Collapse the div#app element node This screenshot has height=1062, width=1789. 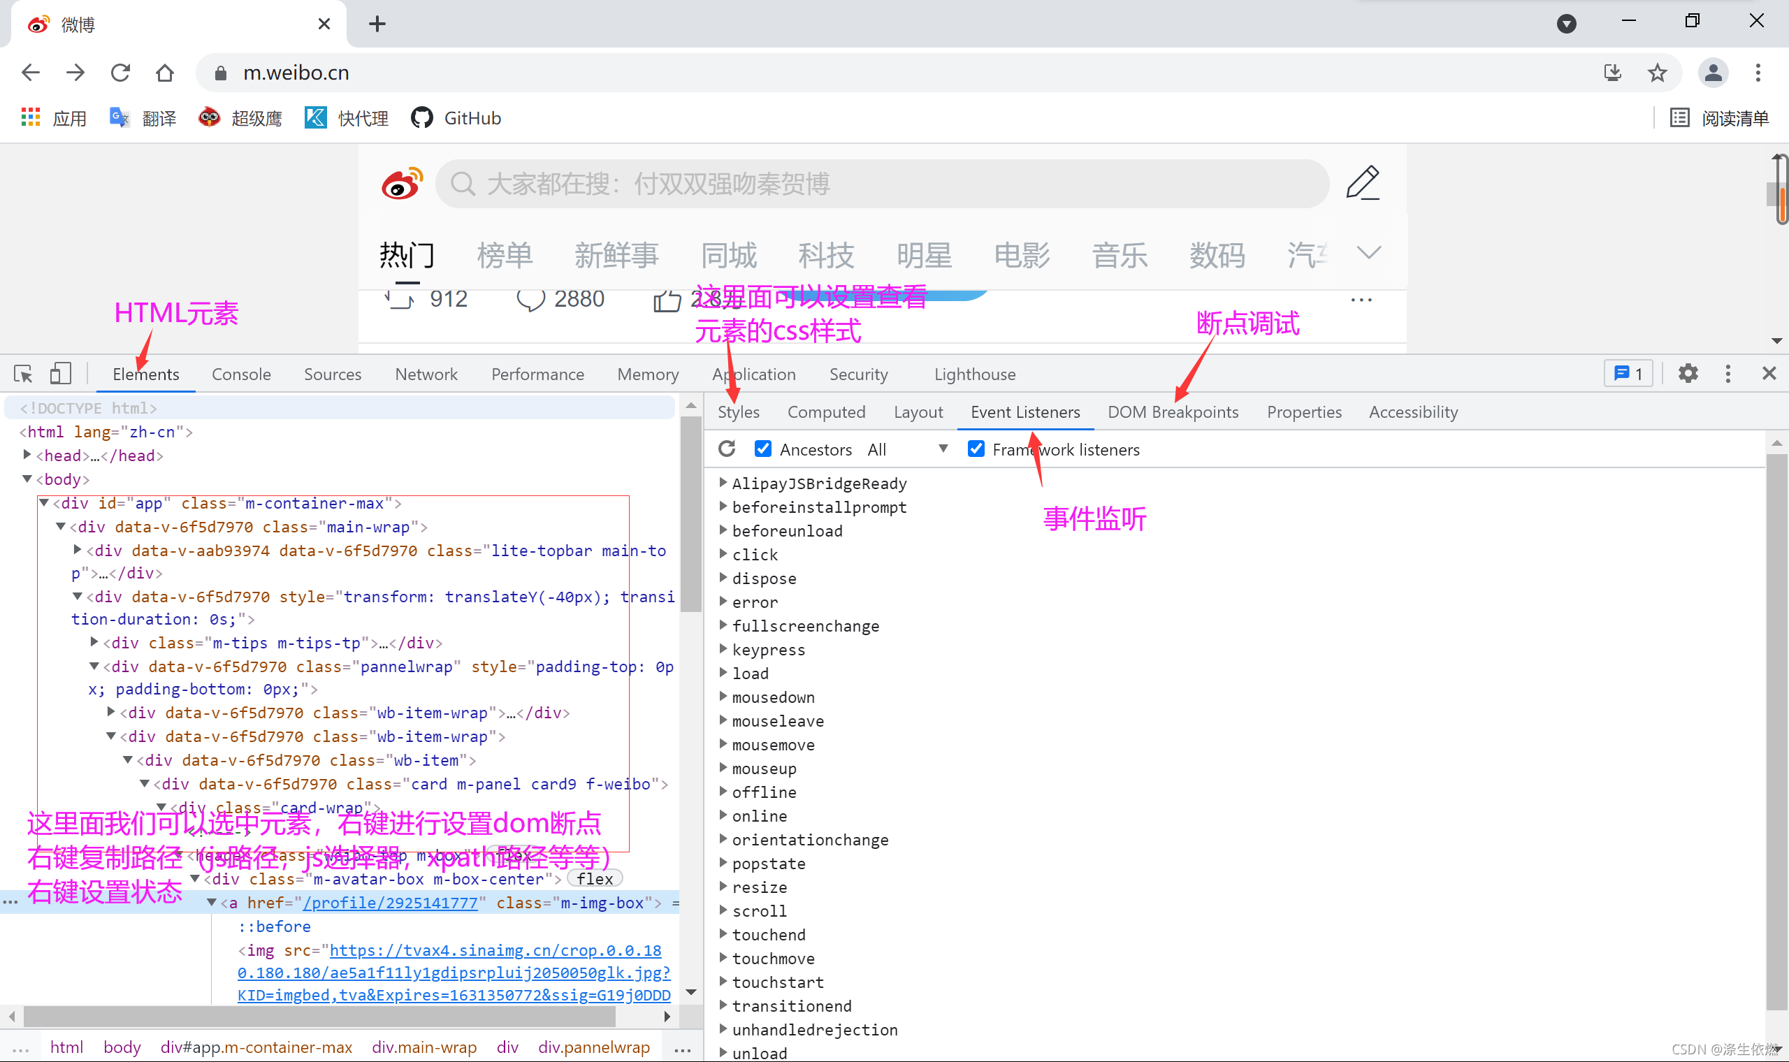tap(44, 502)
